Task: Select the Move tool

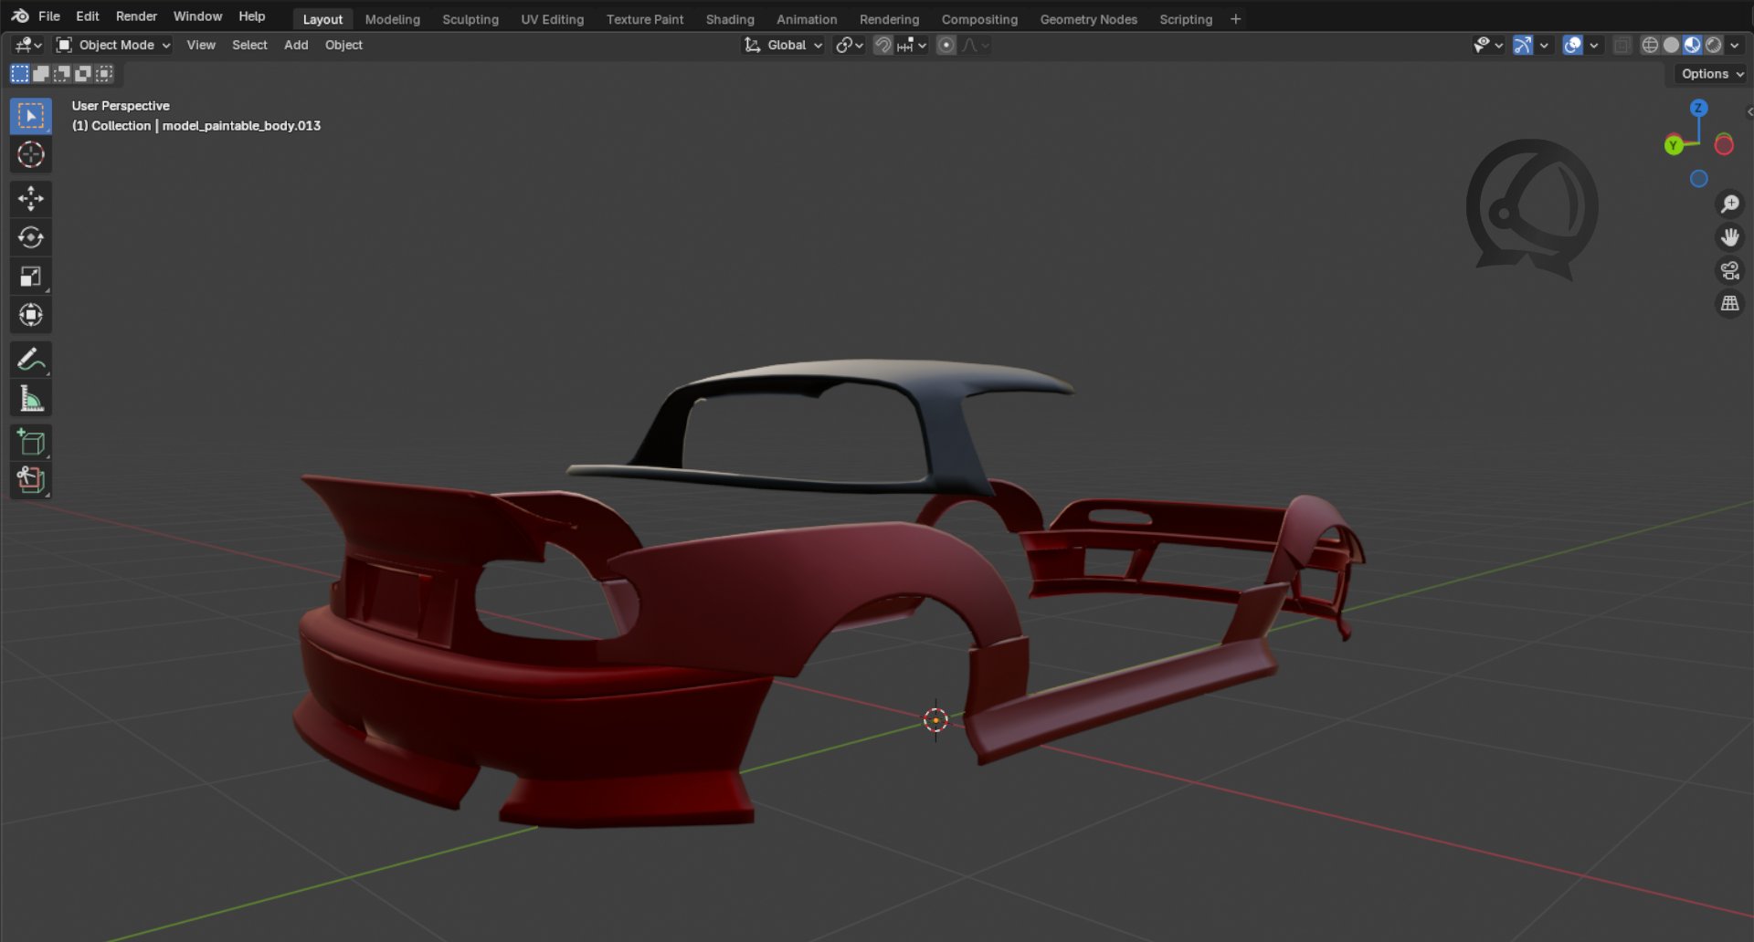Action: tap(31, 199)
